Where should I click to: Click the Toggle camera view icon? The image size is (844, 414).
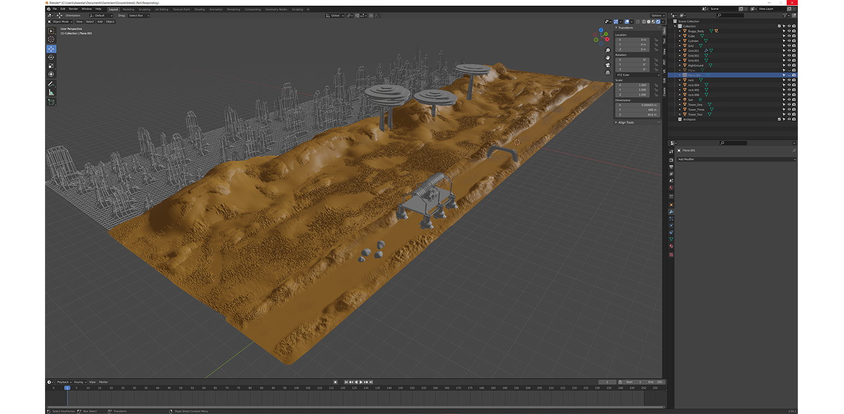[608, 65]
